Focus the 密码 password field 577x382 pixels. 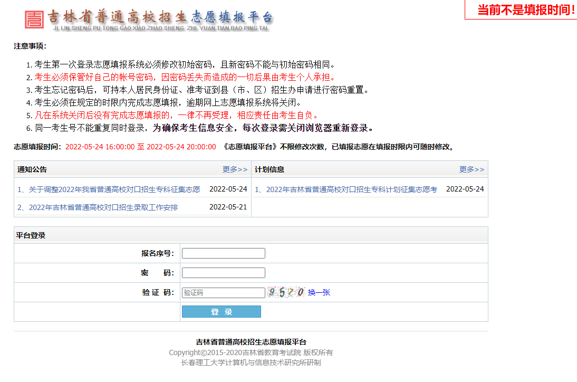[x=223, y=273]
